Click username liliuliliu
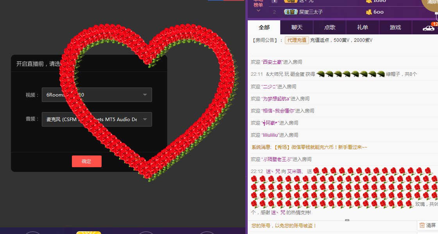 click(x=270, y=135)
